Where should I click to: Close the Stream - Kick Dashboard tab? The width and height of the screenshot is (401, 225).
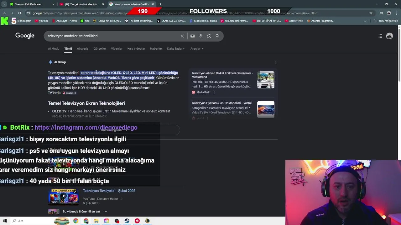[x=53, y=4]
